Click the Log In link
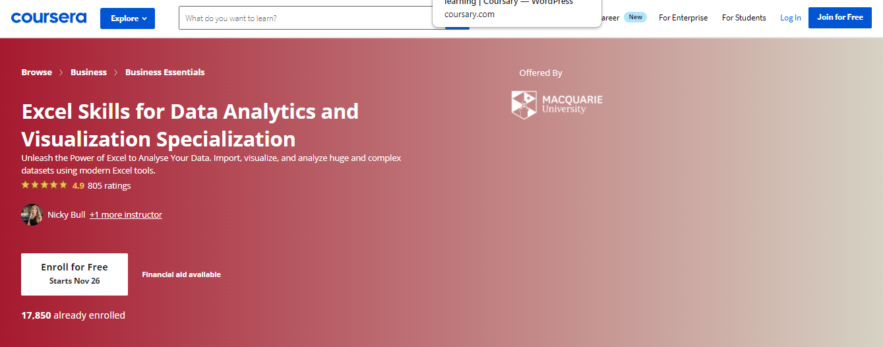 [x=791, y=18]
